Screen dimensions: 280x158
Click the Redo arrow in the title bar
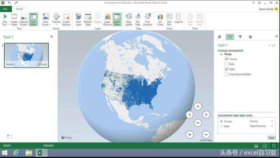[16, 3]
